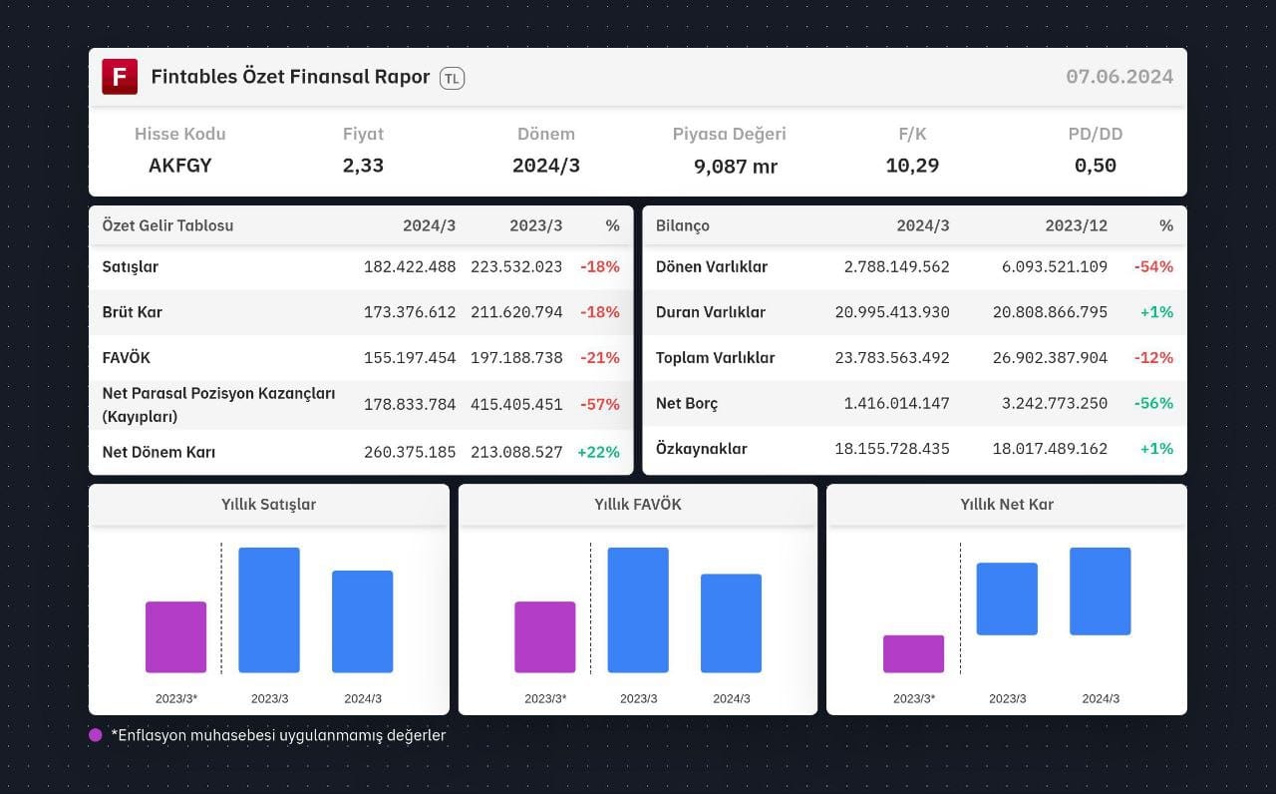Open the Özet Gelir Tablosu header
The height and width of the screenshot is (794, 1276).
coord(167,225)
